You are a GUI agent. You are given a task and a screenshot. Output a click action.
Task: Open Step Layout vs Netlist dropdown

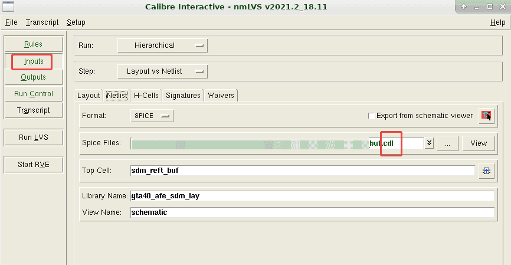[x=162, y=71]
